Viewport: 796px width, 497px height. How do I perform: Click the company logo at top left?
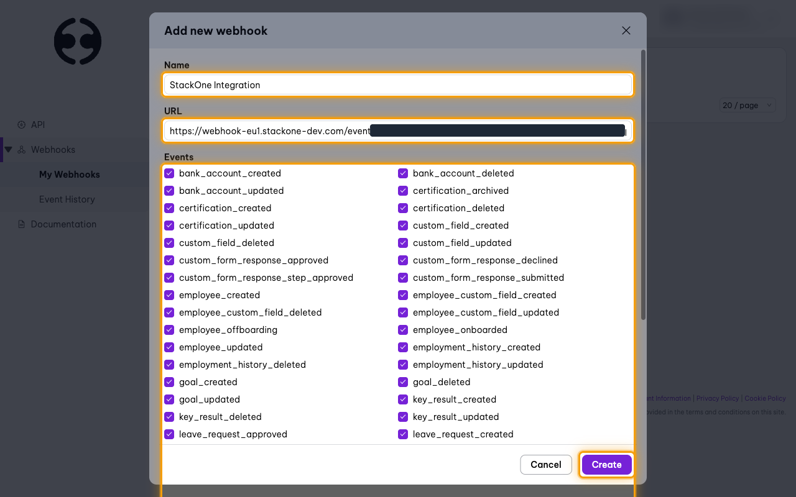point(77,41)
